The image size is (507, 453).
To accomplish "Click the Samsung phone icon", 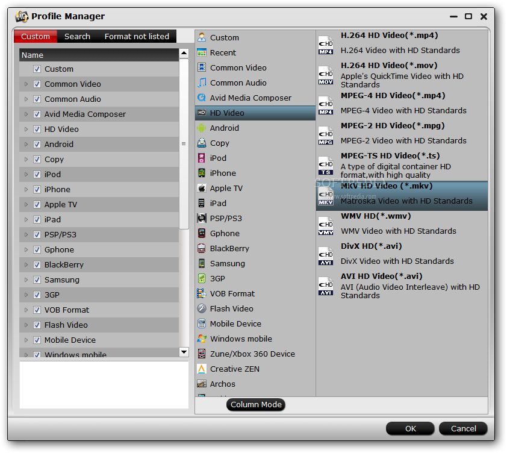I will click(x=202, y=263).
